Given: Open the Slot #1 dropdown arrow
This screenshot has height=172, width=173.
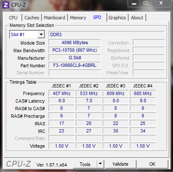Looking at the screenshot, I should tap(41, 34).
